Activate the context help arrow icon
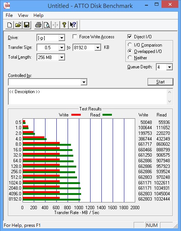The image size is (181, 231). point(73,25)
